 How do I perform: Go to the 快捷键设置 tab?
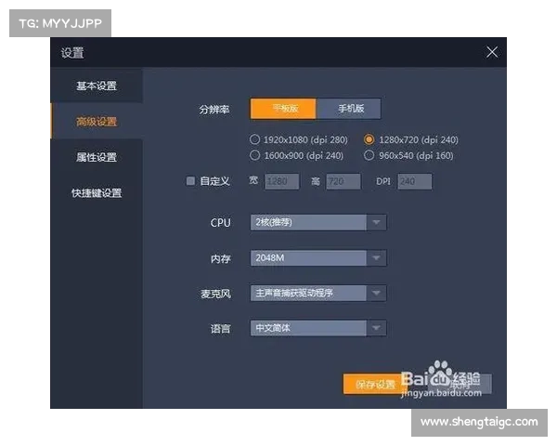(97, 192)
